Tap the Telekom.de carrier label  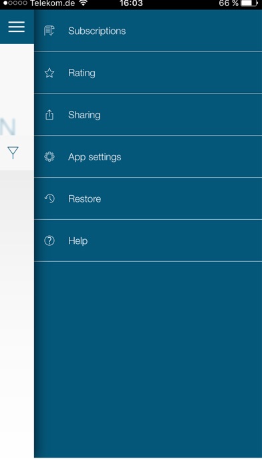tap(52, 3)
